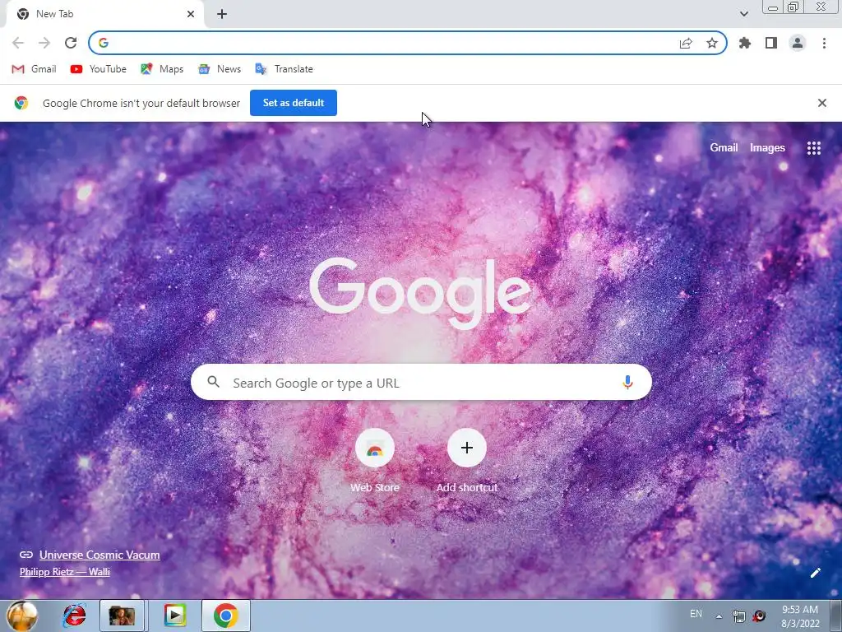Image resolution: width=842 pixels, height=632 pixels.
Task: Click the Chrome taskbar icon
Action: pyautogui.click(x=225, y=616)
